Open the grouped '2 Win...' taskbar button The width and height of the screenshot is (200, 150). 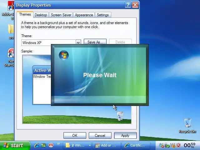77,145
